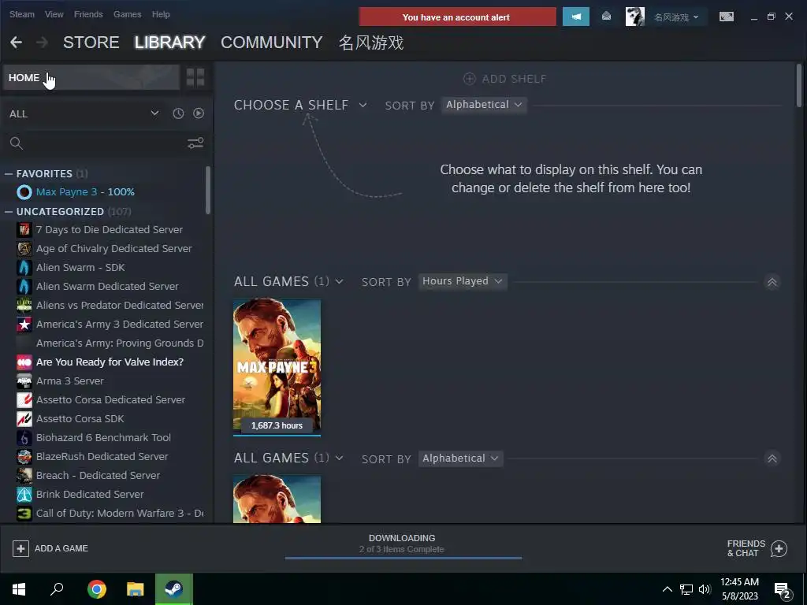Click Call of Duty: Modern Warfare 3 icon
The height and width of the screenshot is (605, 807).
click(24, 514)
